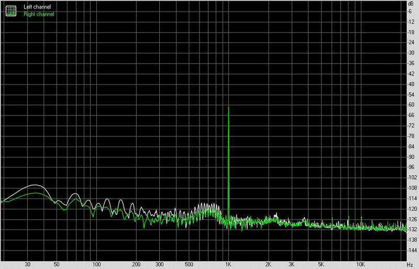Click the -126 label on dB axis
The width and height of the screenshot is (419, 269).
(411, 219)
